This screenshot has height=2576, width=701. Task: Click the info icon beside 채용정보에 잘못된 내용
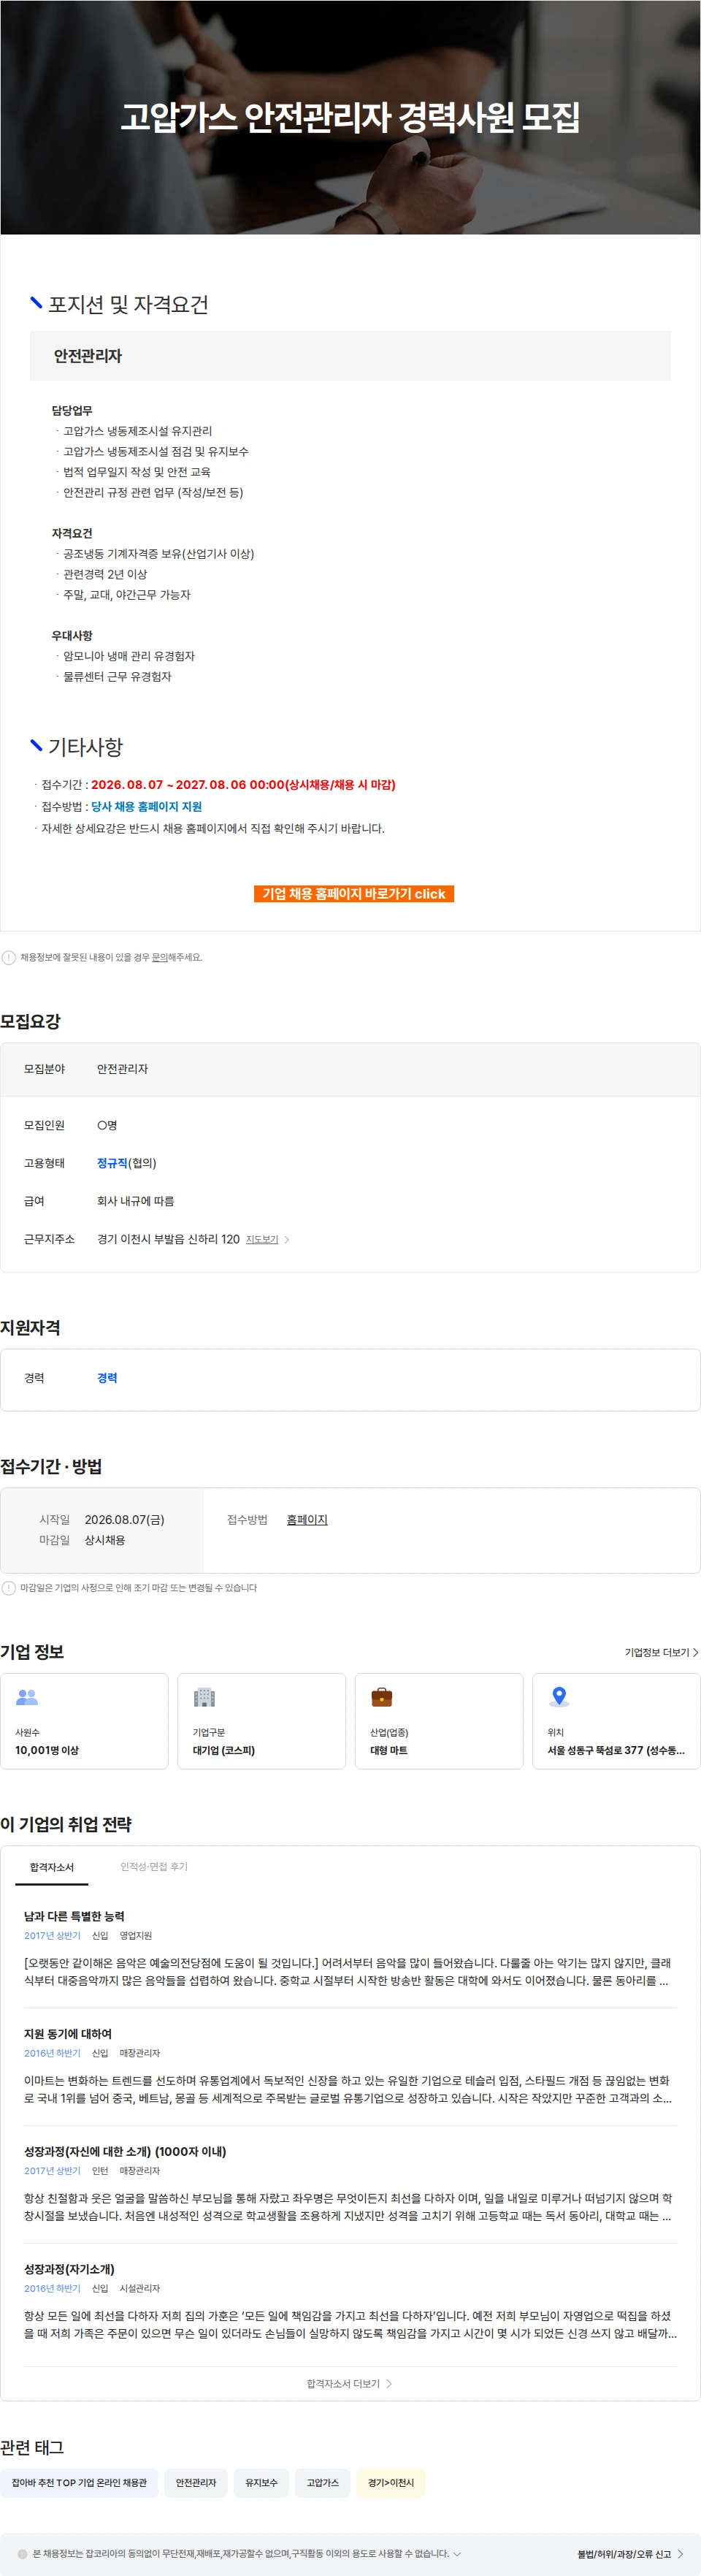9,958
